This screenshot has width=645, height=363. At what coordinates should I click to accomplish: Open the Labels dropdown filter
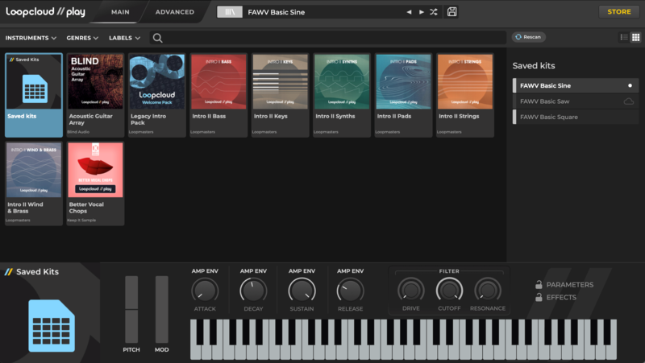click(124, 38)
